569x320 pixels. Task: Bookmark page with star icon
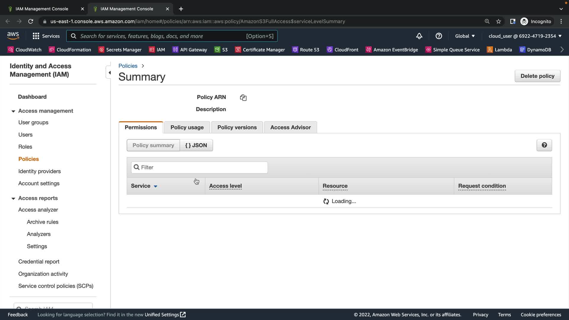[x=498, y=21]
